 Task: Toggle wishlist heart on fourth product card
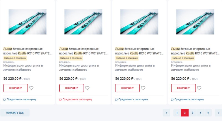[199, 88]
